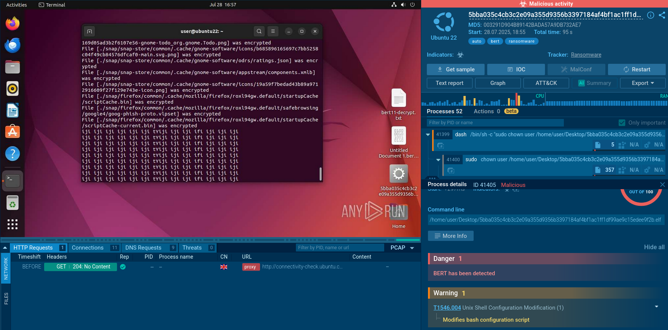Open the system power icon in top bar
668x330 pixels.
[x=412, y=5]
